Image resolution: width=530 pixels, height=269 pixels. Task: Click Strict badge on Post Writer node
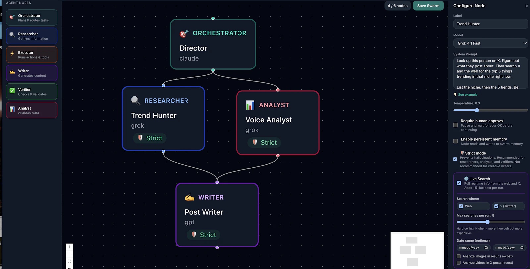pos(203,235)
